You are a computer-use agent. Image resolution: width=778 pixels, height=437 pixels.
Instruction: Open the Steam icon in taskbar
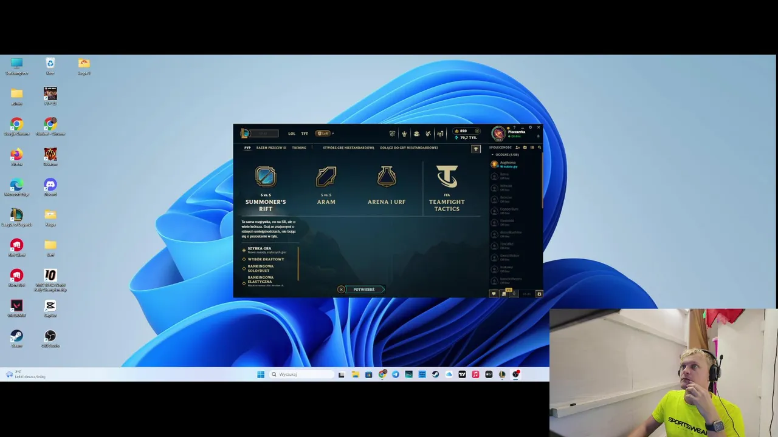tap(435, 374)
